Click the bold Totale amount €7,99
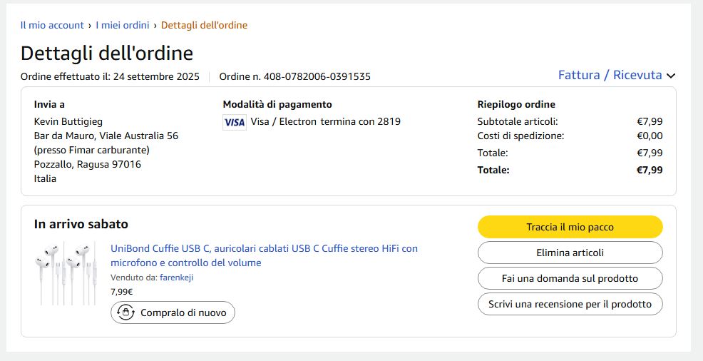 pyautogui.click(x=649, y=170)
